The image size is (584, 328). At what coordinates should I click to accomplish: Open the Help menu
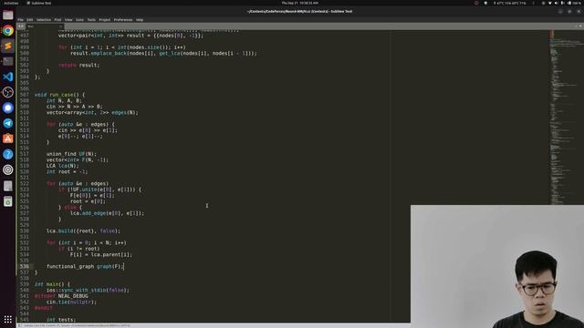point(140,20)
